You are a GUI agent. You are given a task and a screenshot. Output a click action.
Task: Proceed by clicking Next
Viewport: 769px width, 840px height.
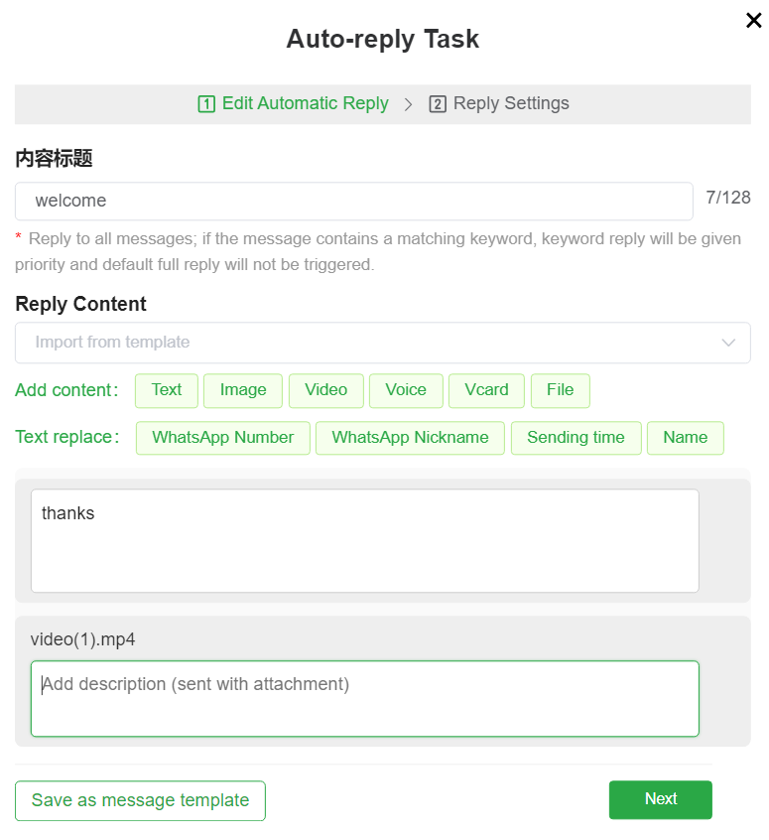tap(660, 799)
